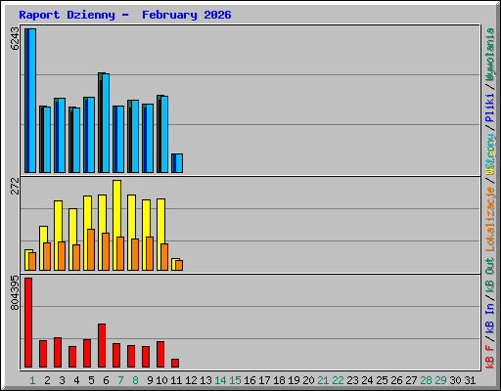Click the day 26 label on the axis
Screen dimensions: 501x391
click(396, 380)
